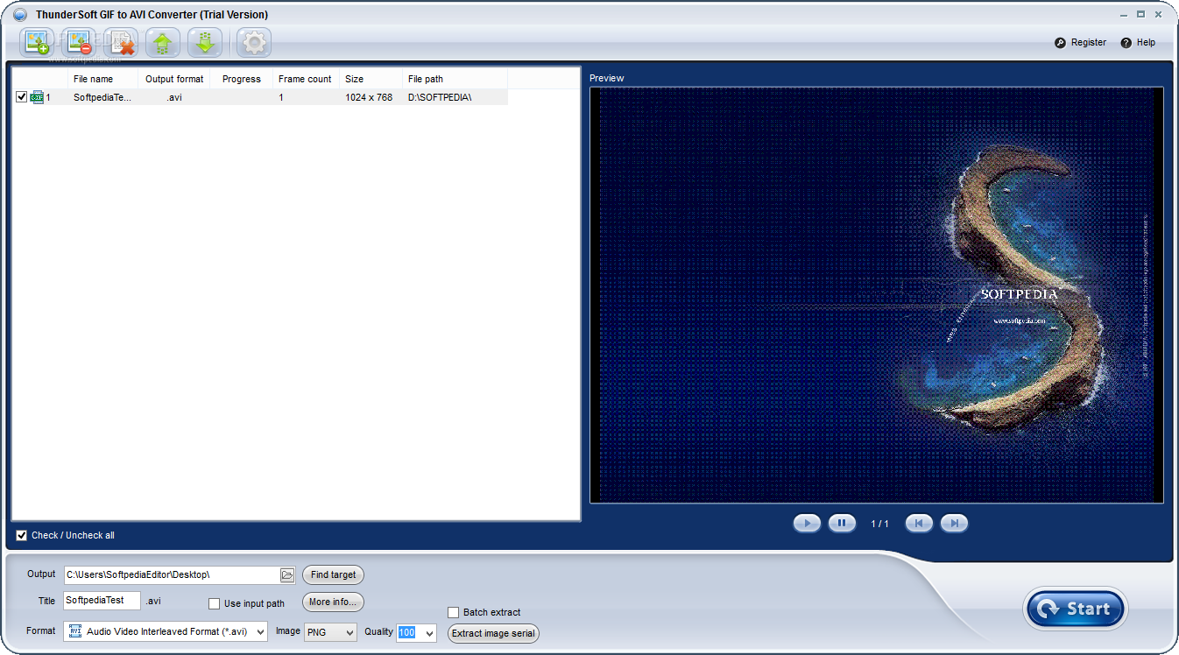Select the SoftpediaTe... file name cell
This screenshot has width=1179, height=655.
102,97
